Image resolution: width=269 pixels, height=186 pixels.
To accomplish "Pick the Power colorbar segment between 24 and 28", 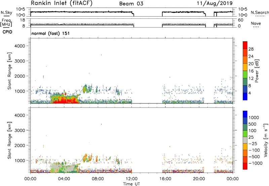I will pyautogui.click(x=245, y=52).
